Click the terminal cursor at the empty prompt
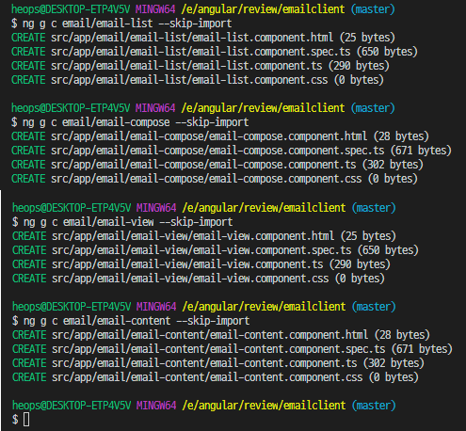466x431 pixels. pyautogui.click(x=26, y=420)
